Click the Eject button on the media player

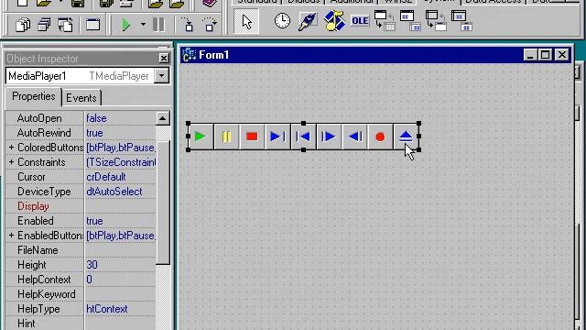coord(406,137)
